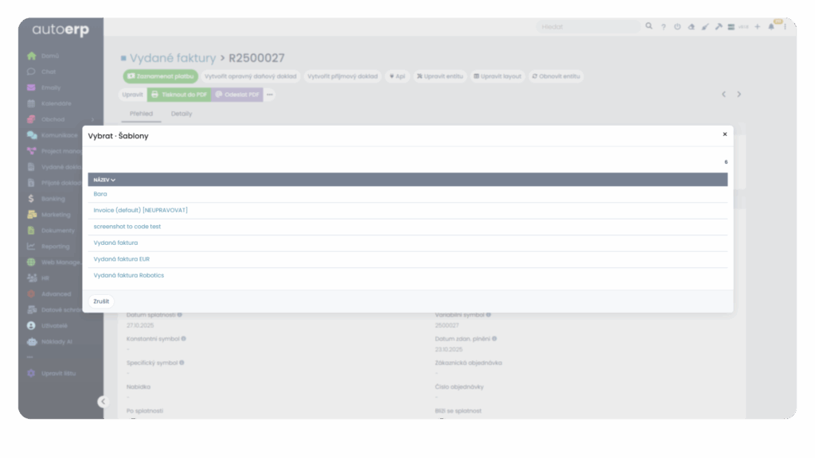Viewport: 815px width, 458px height.
Task: Open the Banking dollar sign icon
Action: (31, 199)
